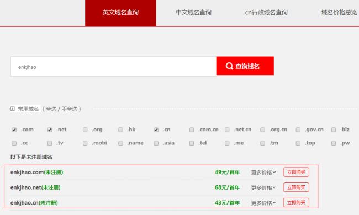Image resolution: width=359 pixels, height=215 pixels.
Task: Click 全选 to select all domains
Action: click(51, 109)
